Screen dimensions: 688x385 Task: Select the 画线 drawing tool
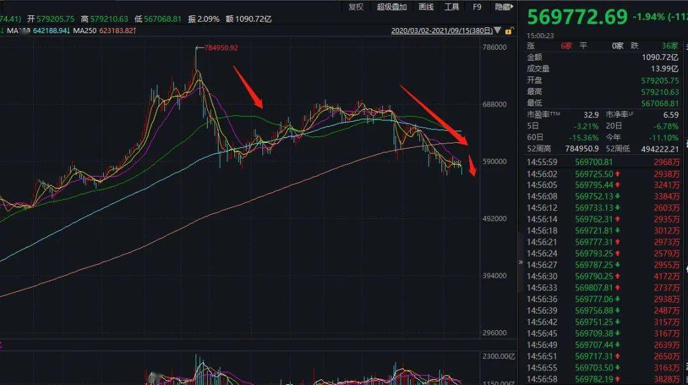[426, 7]
